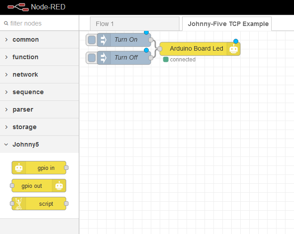
Task: Click blue changed-dot on Arduino Board Led node
Action: (x=236, y=41)
